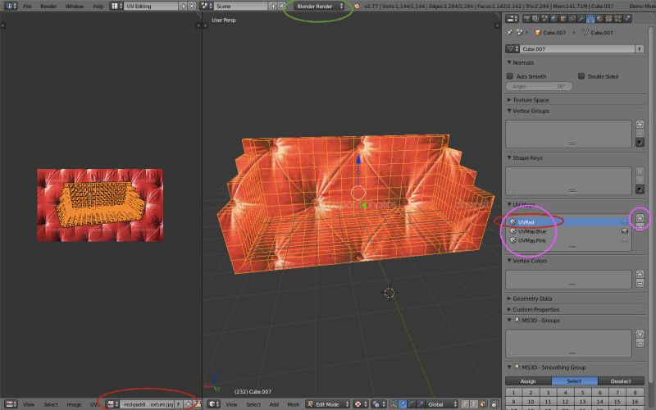This screenshot has width=656, height=410.
Task: Add a new vertex color layer
Action: point(640,274)
